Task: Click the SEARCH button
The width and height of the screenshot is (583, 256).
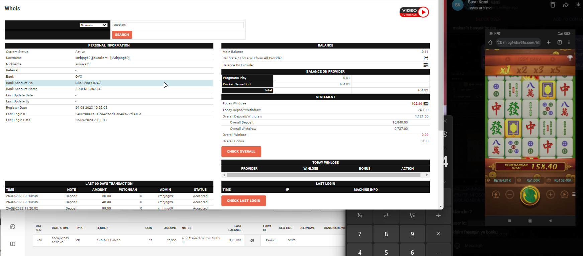Action: coord(122,35)
